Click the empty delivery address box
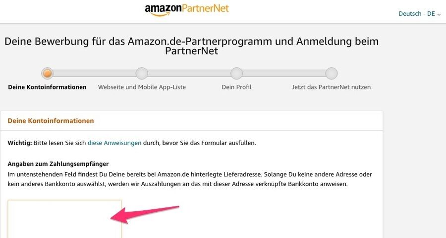 (x=64, y=219)
